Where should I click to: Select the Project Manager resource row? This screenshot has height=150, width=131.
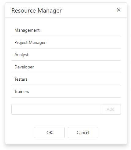66,42
